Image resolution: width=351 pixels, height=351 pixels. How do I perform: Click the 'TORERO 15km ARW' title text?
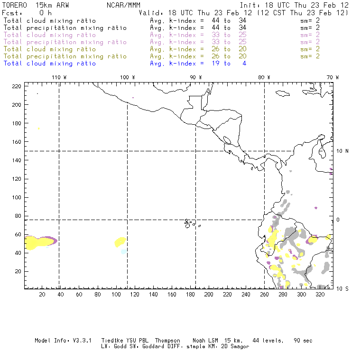coord(36,5)
